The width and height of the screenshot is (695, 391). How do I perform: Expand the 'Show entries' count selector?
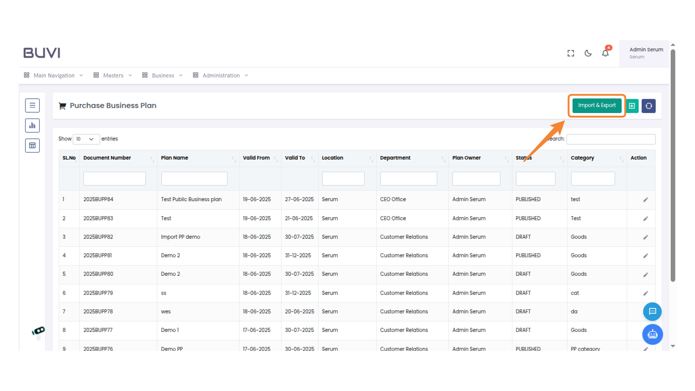[86, 139]
